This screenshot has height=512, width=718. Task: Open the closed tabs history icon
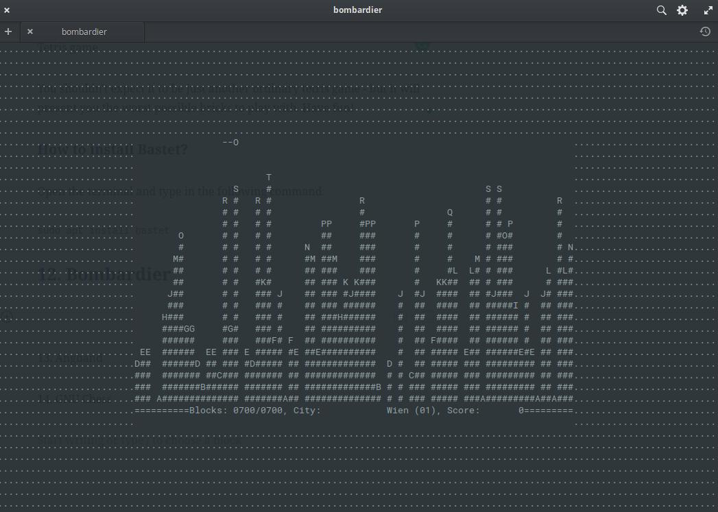point(705,32)
